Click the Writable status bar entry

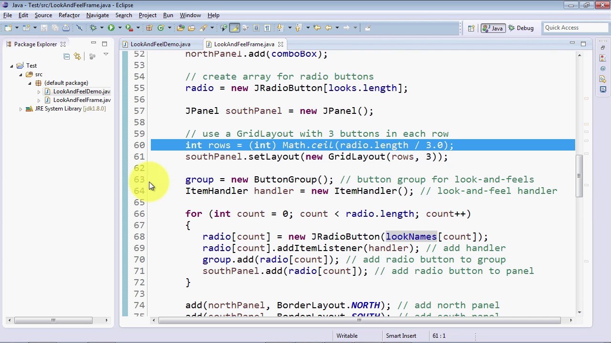[347, 336]
